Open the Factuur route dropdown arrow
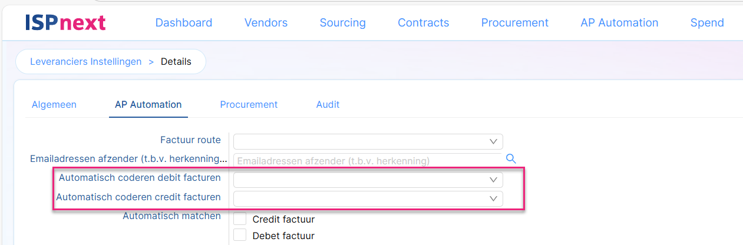The height and width of the screenshot is (245, 743). 493,141
